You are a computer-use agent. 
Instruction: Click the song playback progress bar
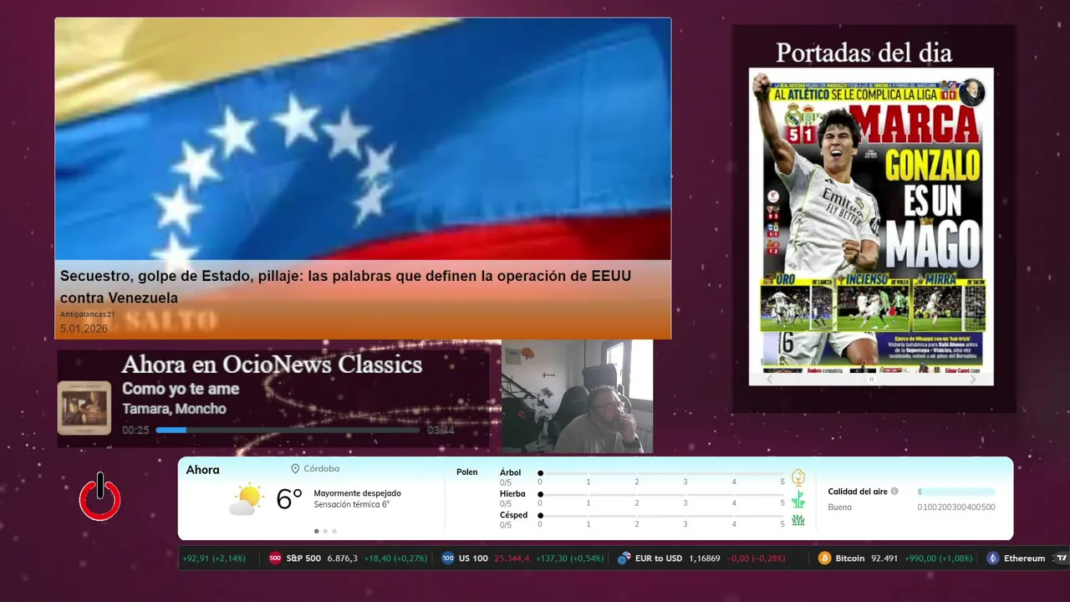[288, 430]
